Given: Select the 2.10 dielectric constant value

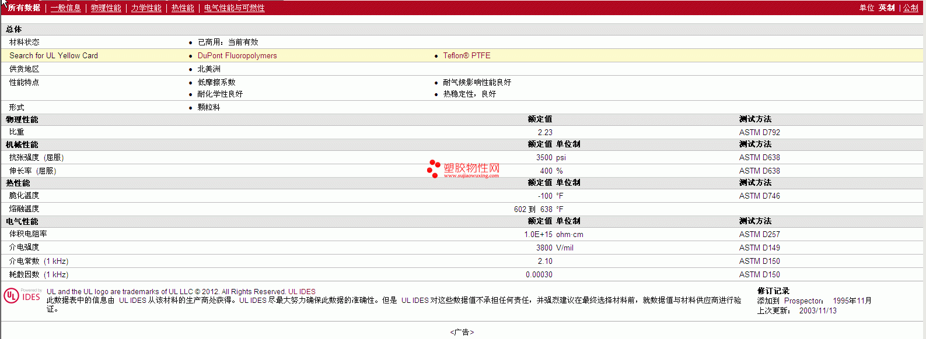Looking at the screenshot, I should 545,261.
